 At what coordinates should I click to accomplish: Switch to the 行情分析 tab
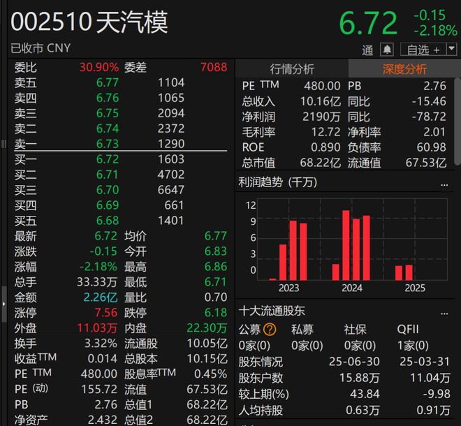pyautogui.click(x=292, y=69)
